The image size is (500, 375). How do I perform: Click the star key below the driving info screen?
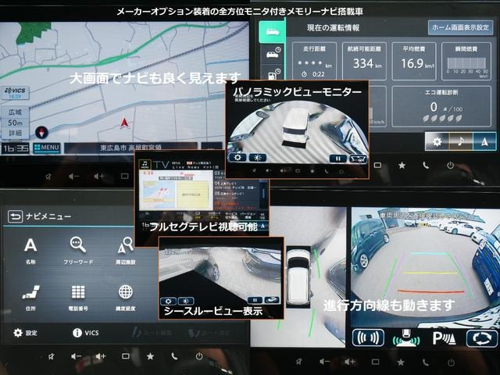click(402, 165)
